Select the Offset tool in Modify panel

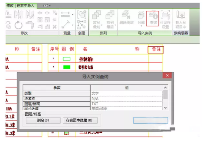pyautogui.click(x=9, y=14)
